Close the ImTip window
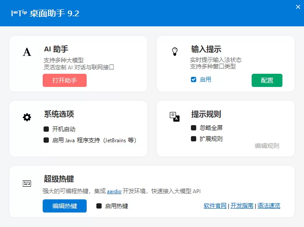Screen dimensions: 304x227 (x=298, y=7)
